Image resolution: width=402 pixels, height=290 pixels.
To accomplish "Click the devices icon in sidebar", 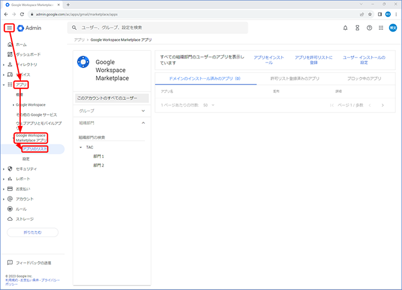I will [x=10, y=74].
